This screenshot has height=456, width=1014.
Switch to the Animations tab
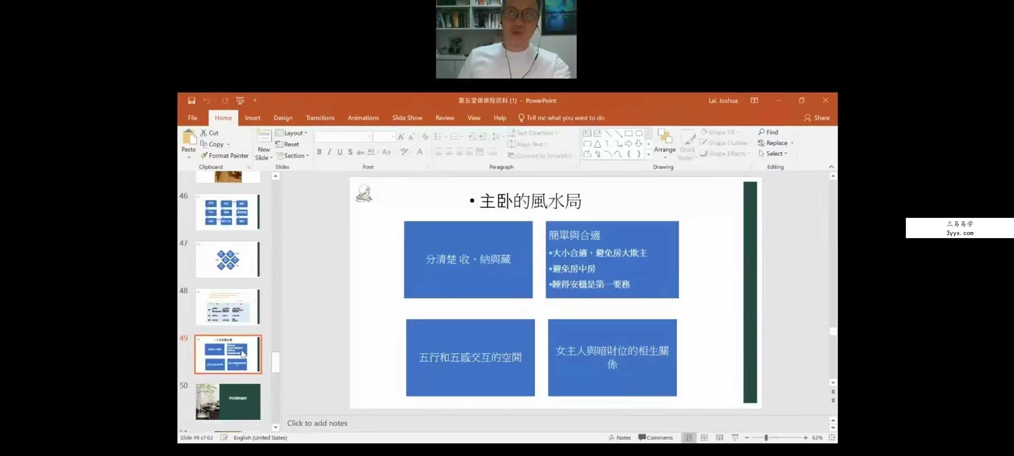click(363, 118)
